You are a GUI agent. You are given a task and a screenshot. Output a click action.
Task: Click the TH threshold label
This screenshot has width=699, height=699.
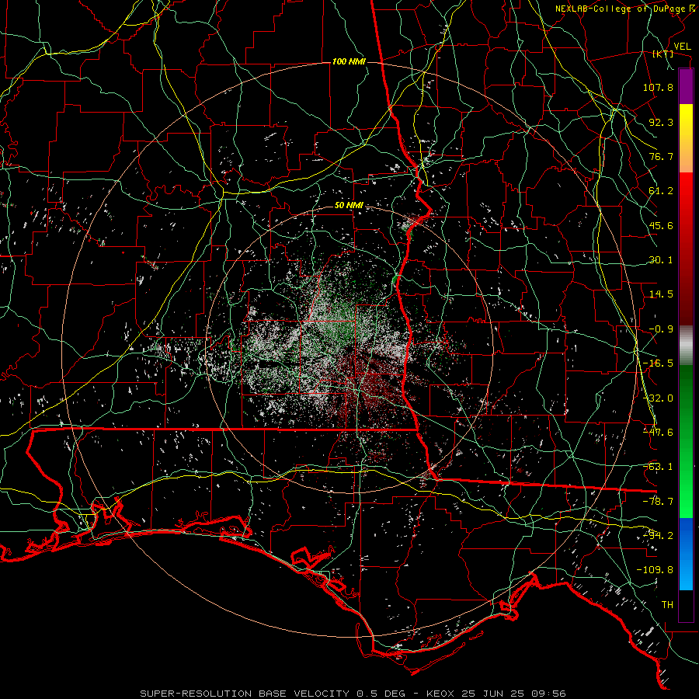[667, 605]
